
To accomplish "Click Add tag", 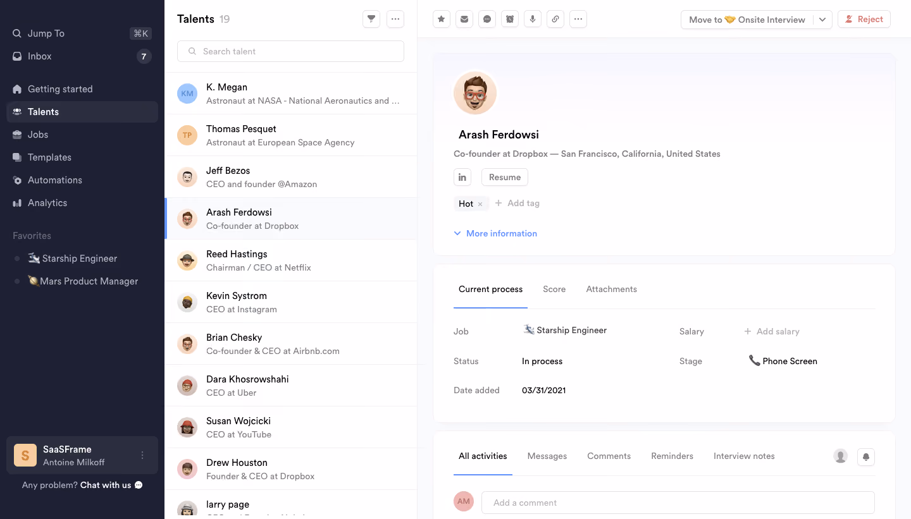I will [x=517, y=204].
